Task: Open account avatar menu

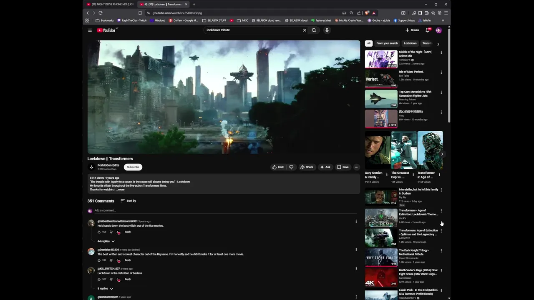Action: pos(438,30)
